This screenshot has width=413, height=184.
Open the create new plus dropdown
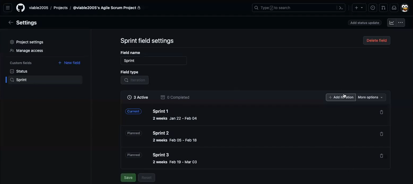pyautogui.click(x=359, y=8)
